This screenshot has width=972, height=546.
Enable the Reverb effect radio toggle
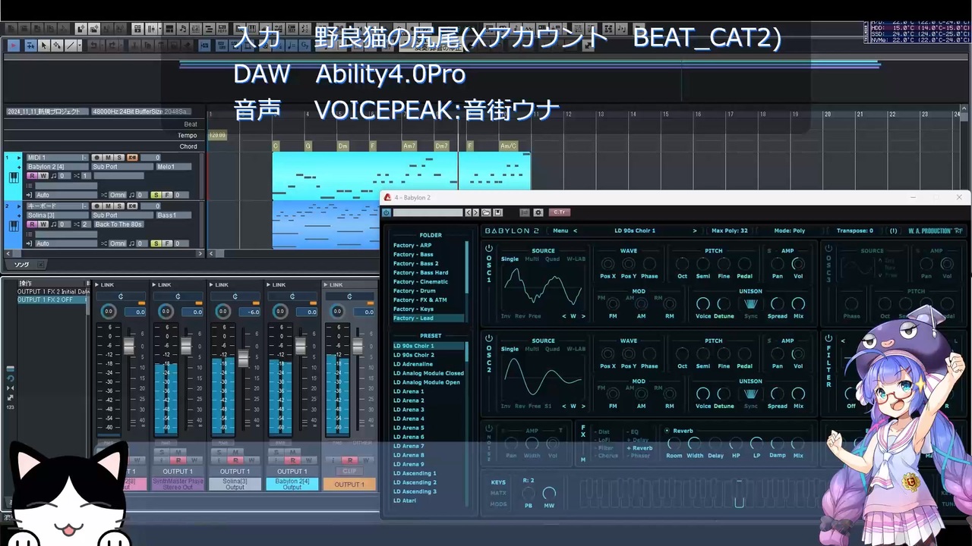(x=667, y=431)
